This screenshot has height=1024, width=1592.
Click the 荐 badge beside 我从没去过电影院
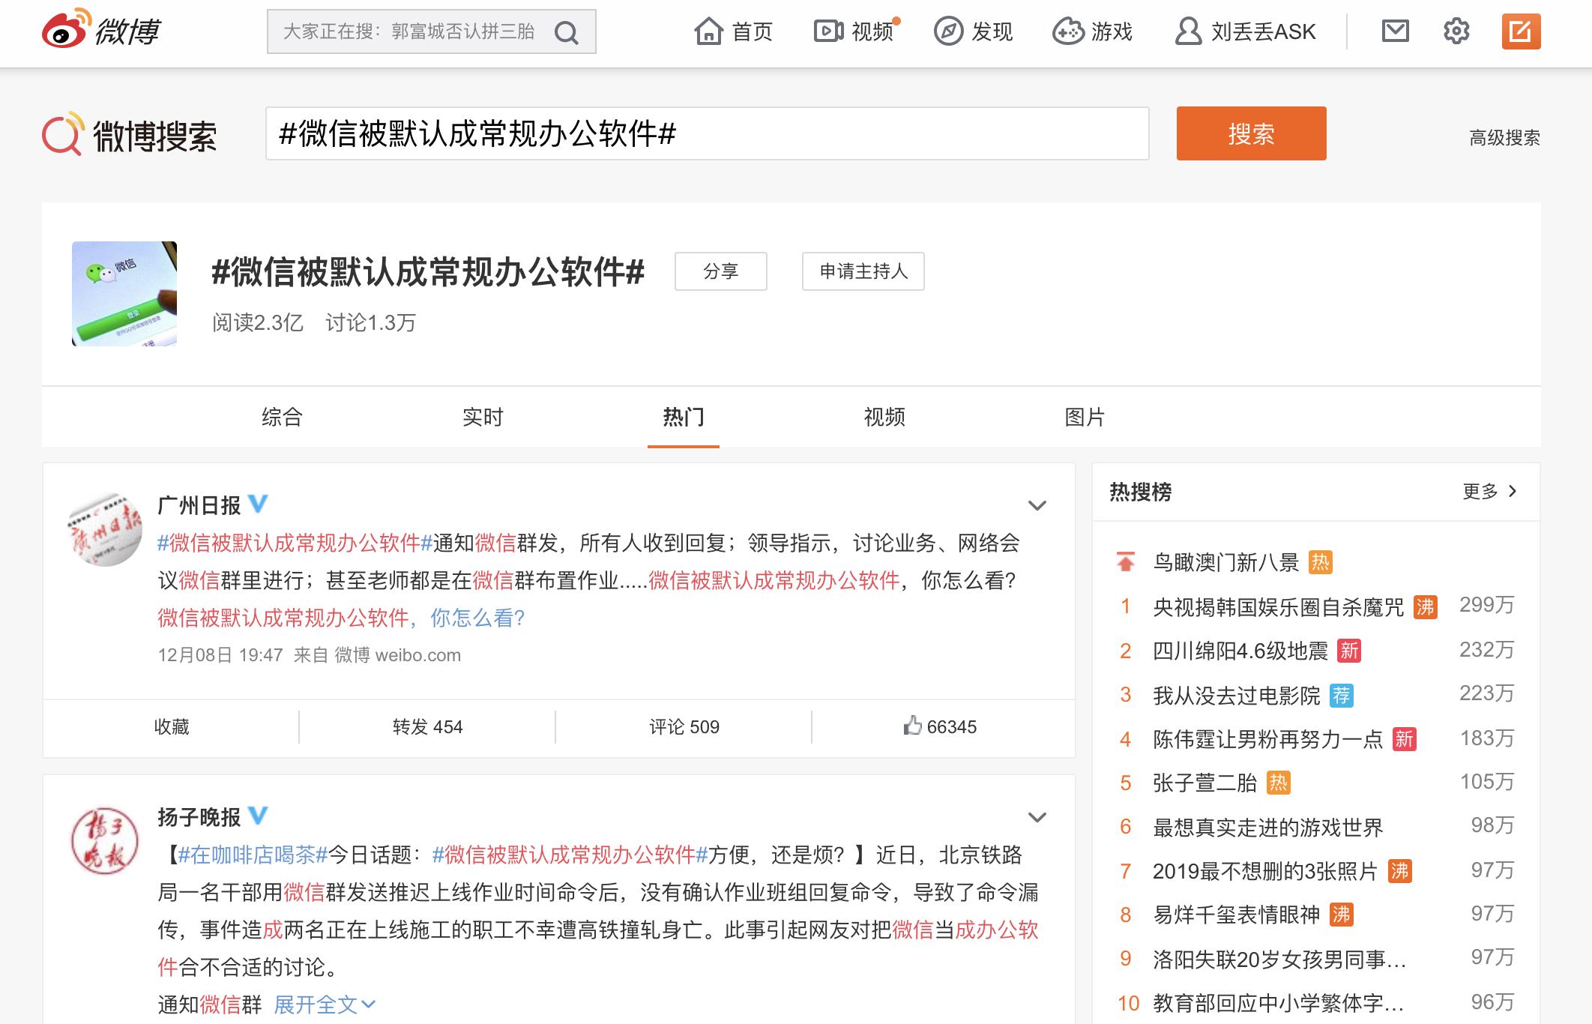tap(1341, 696)
